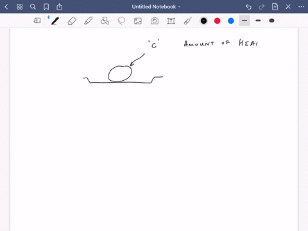Redo the last undone action
Screen dimensions: 308x231
261,7
